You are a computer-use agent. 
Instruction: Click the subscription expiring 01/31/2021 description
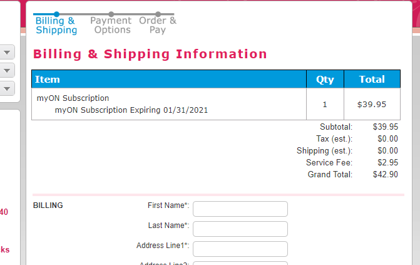pos(131,110)
